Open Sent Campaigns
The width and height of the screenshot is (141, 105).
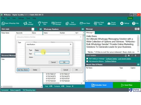71,23
